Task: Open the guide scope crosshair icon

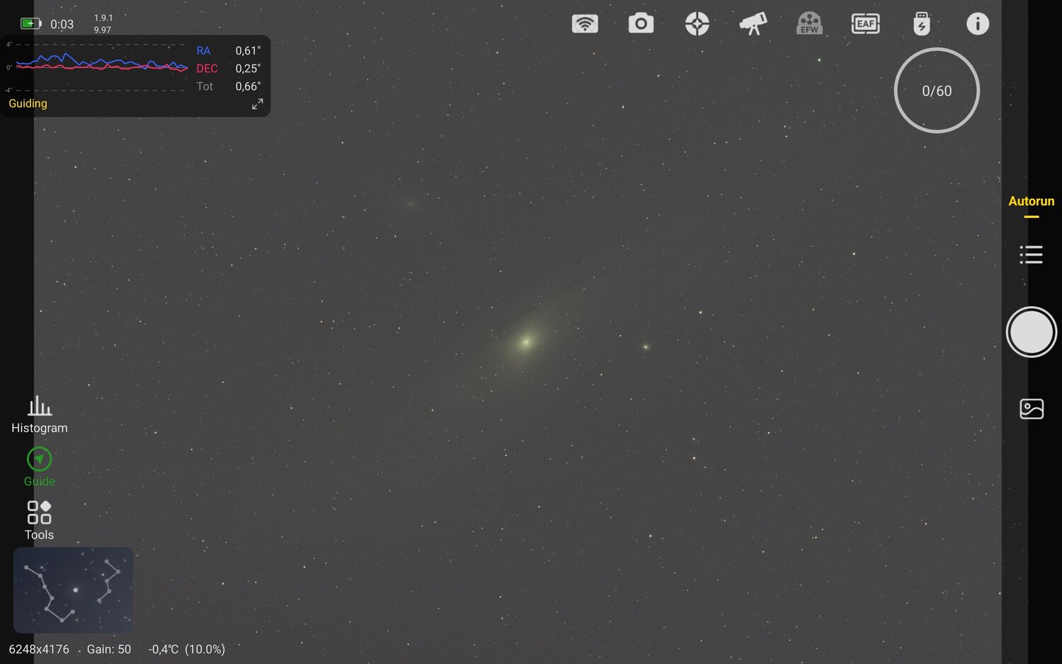Action: [697, 23]
